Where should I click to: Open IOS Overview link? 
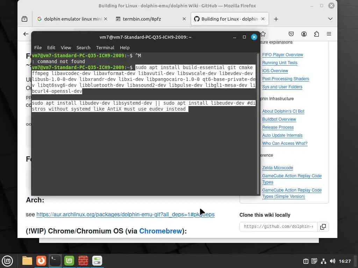click(x=275, y=70)
